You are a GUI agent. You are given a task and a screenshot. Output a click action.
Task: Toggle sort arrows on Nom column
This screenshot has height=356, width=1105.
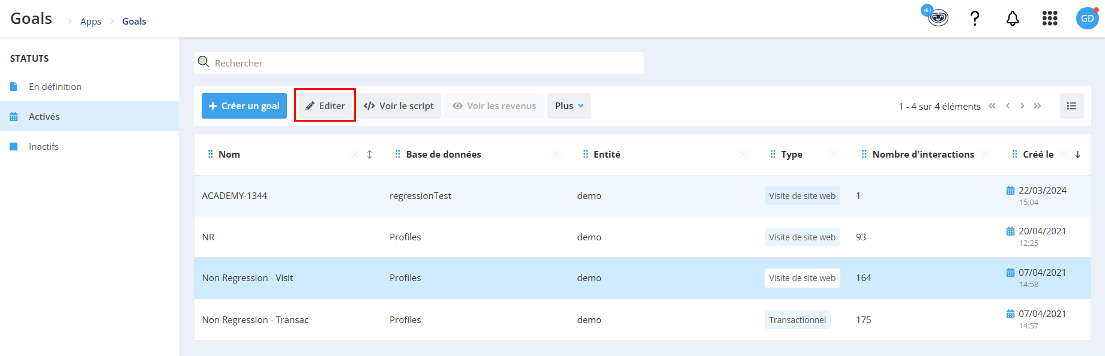370,155
